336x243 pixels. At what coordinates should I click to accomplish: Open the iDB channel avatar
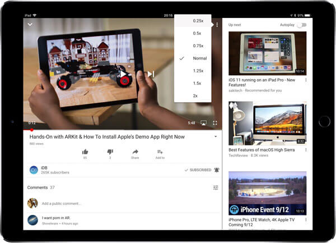(x=34, y=170)
